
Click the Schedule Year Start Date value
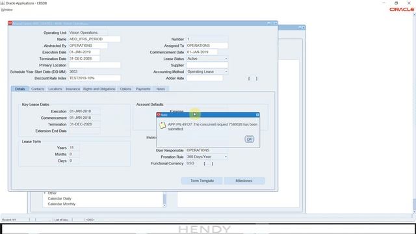[x=77, y=71]
